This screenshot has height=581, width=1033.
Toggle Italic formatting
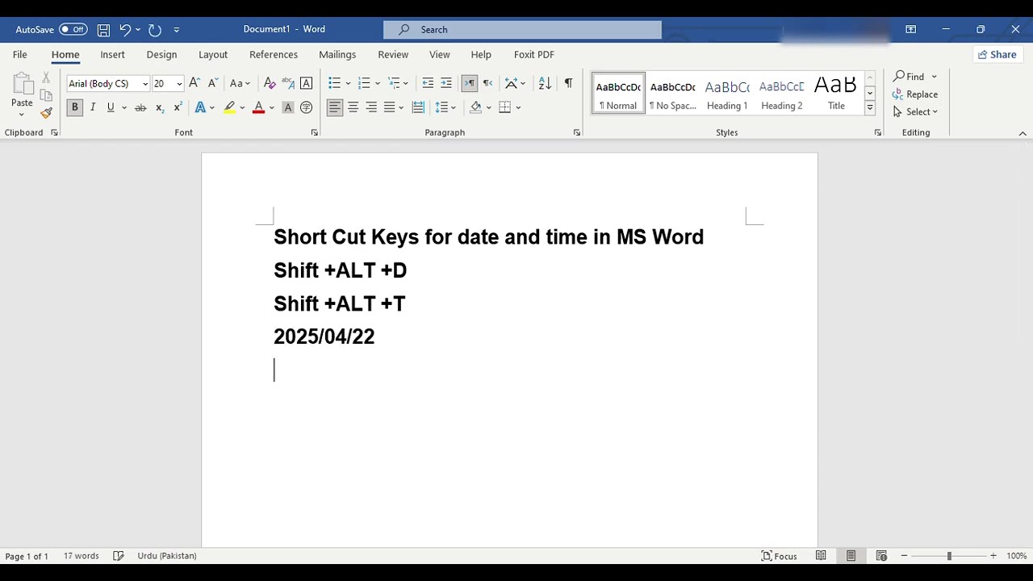[93, 107]
